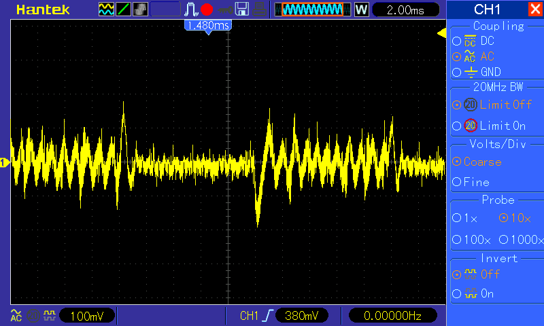
Task: Turn channel Invert On
Action: point(473,294)
